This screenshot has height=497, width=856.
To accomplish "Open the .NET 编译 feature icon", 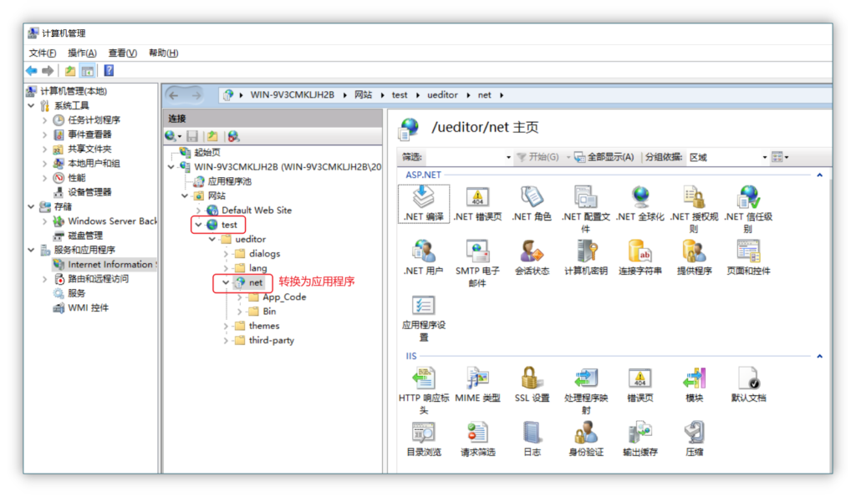I will (x=424, y=204).
